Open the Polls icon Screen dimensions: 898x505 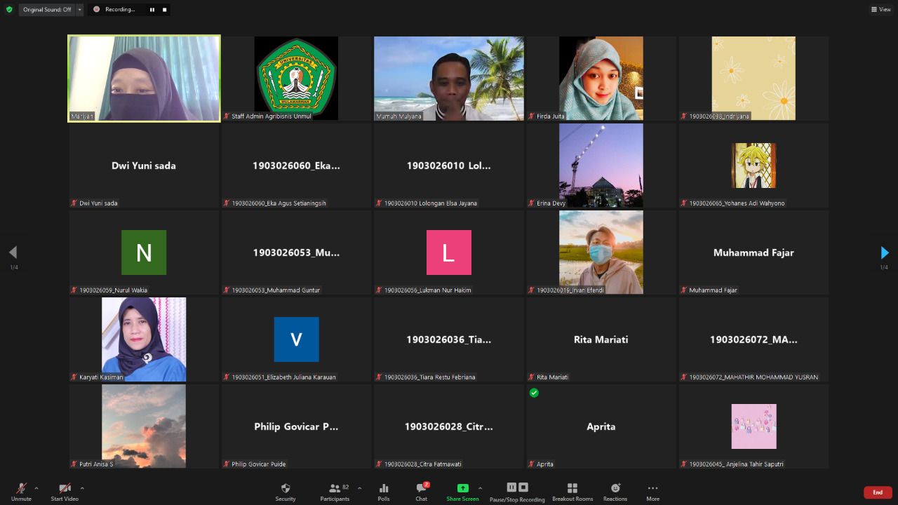pos(384,491)
